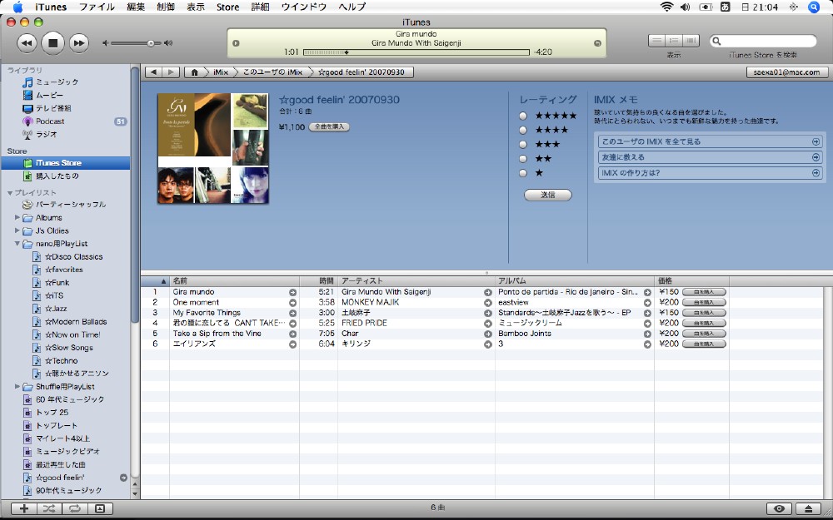Open このユーザの iMIX を全て見る link
This screenshot has height=520, width=833.
point(710,141)
